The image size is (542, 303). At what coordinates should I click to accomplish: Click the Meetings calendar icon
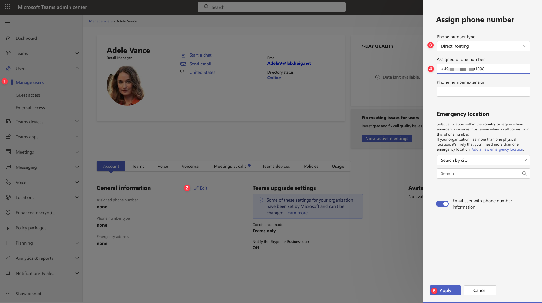[8, 152]
